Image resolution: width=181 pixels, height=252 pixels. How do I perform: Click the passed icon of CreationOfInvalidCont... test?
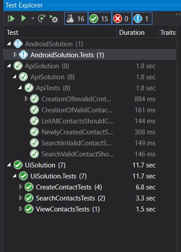click(34, 99)
